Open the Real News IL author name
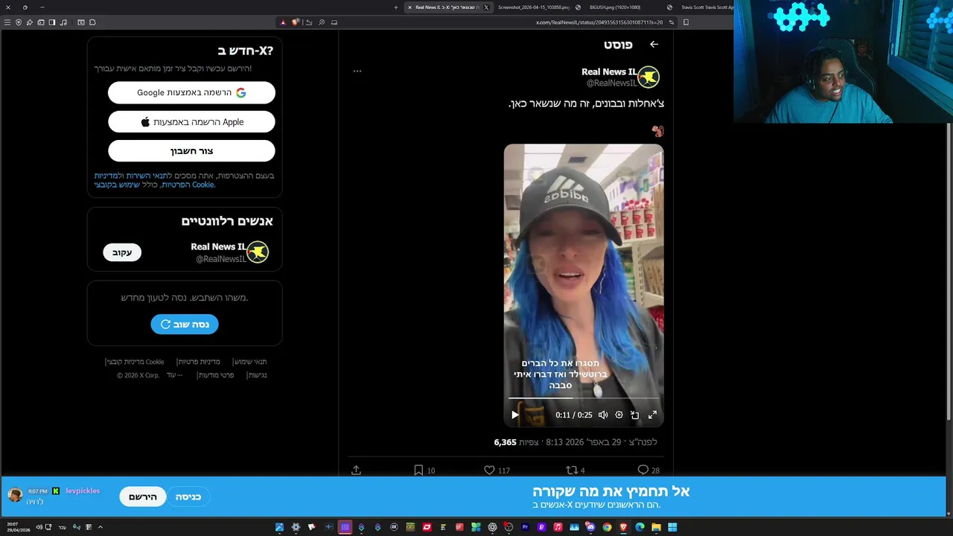This screenshot has height=536, width=953. 609,72
